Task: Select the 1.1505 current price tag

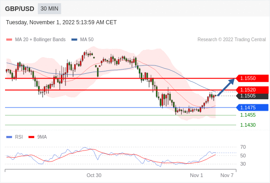Action: click(x=252, y=96)
